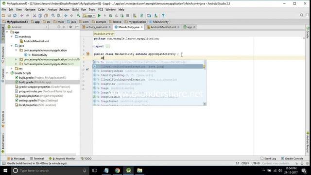
Task: Copy selection using the copy icon
Action: [40, 16]
